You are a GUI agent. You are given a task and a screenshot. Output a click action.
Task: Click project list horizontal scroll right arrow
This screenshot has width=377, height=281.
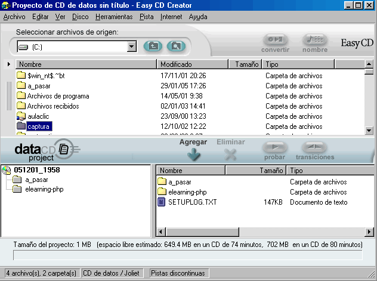click(x=369, y=232)
